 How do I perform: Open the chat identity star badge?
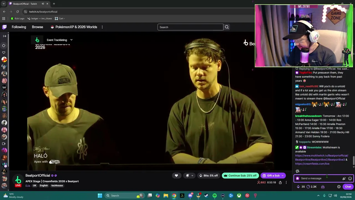tap(298, 178)
